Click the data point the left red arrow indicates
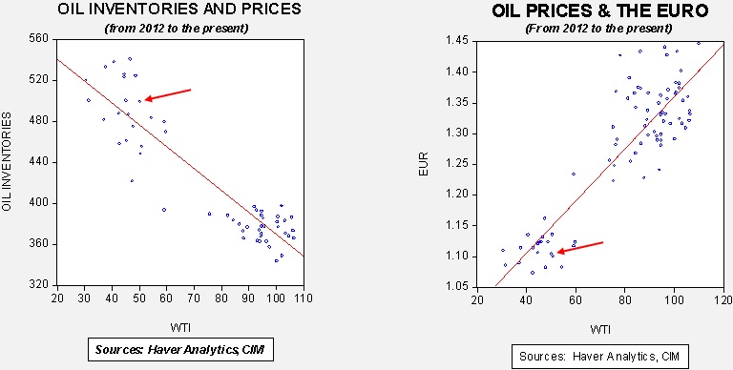This screenshot has height=370, width=733. (139, 101)
